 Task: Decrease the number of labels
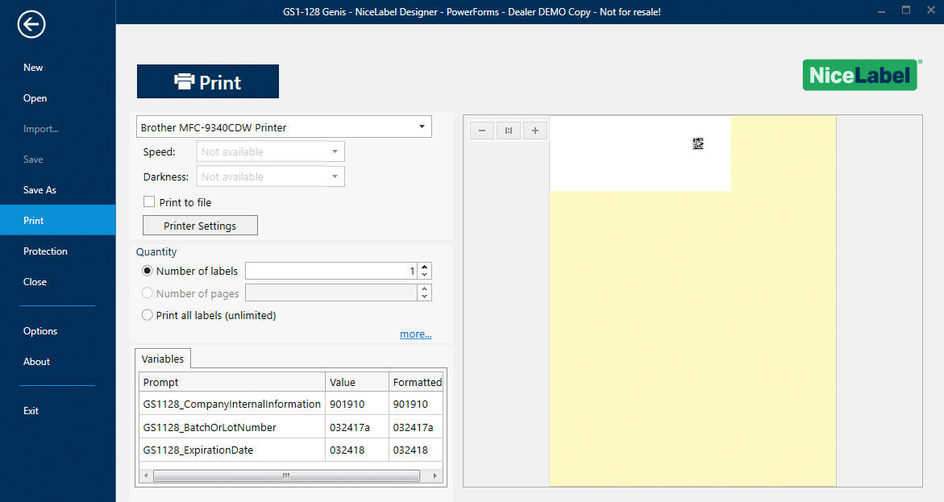point(425,276)
